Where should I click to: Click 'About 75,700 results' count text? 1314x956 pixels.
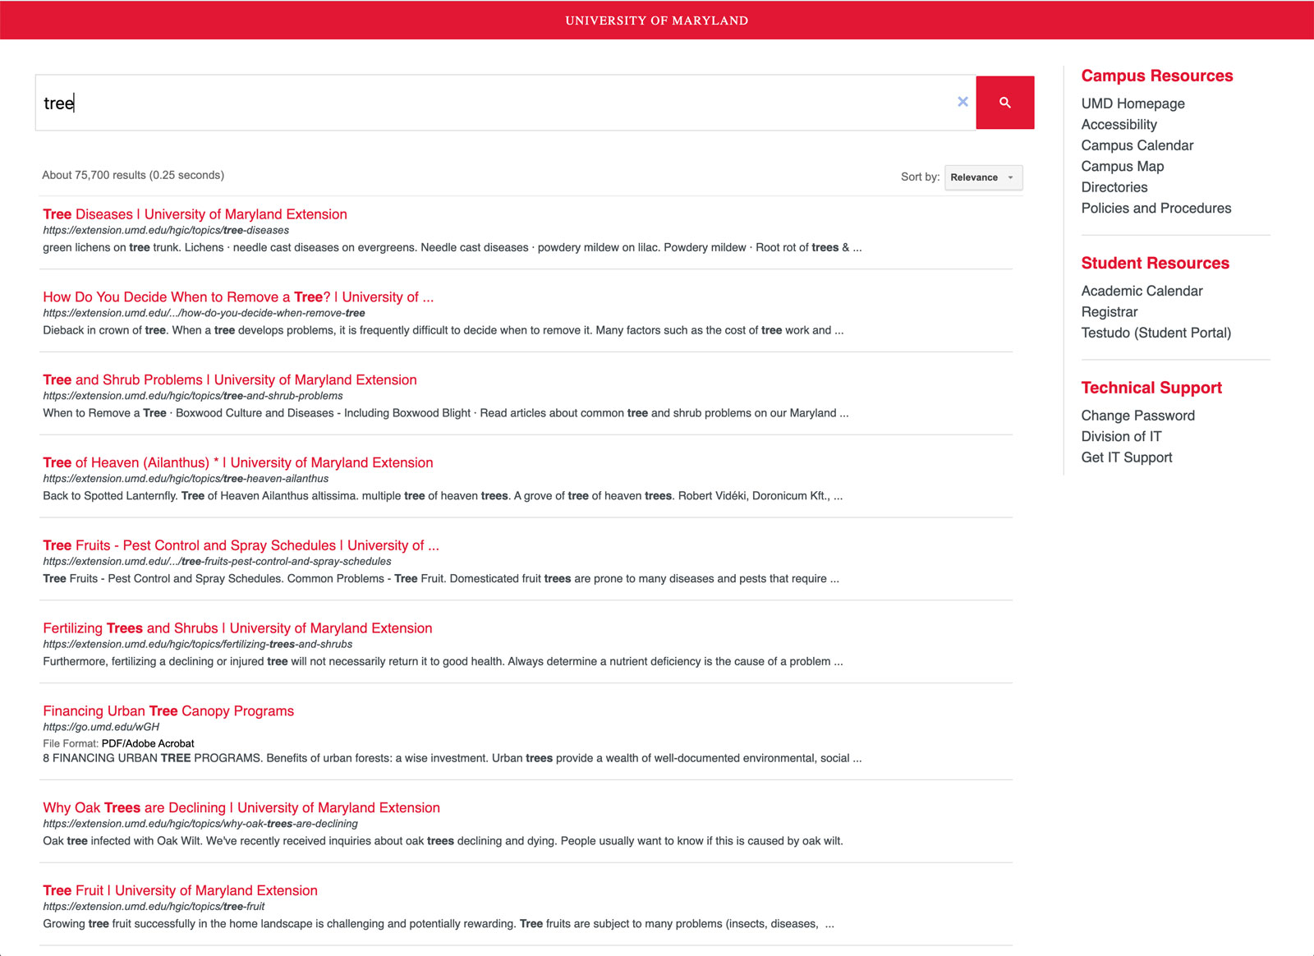tap(133, 175)
